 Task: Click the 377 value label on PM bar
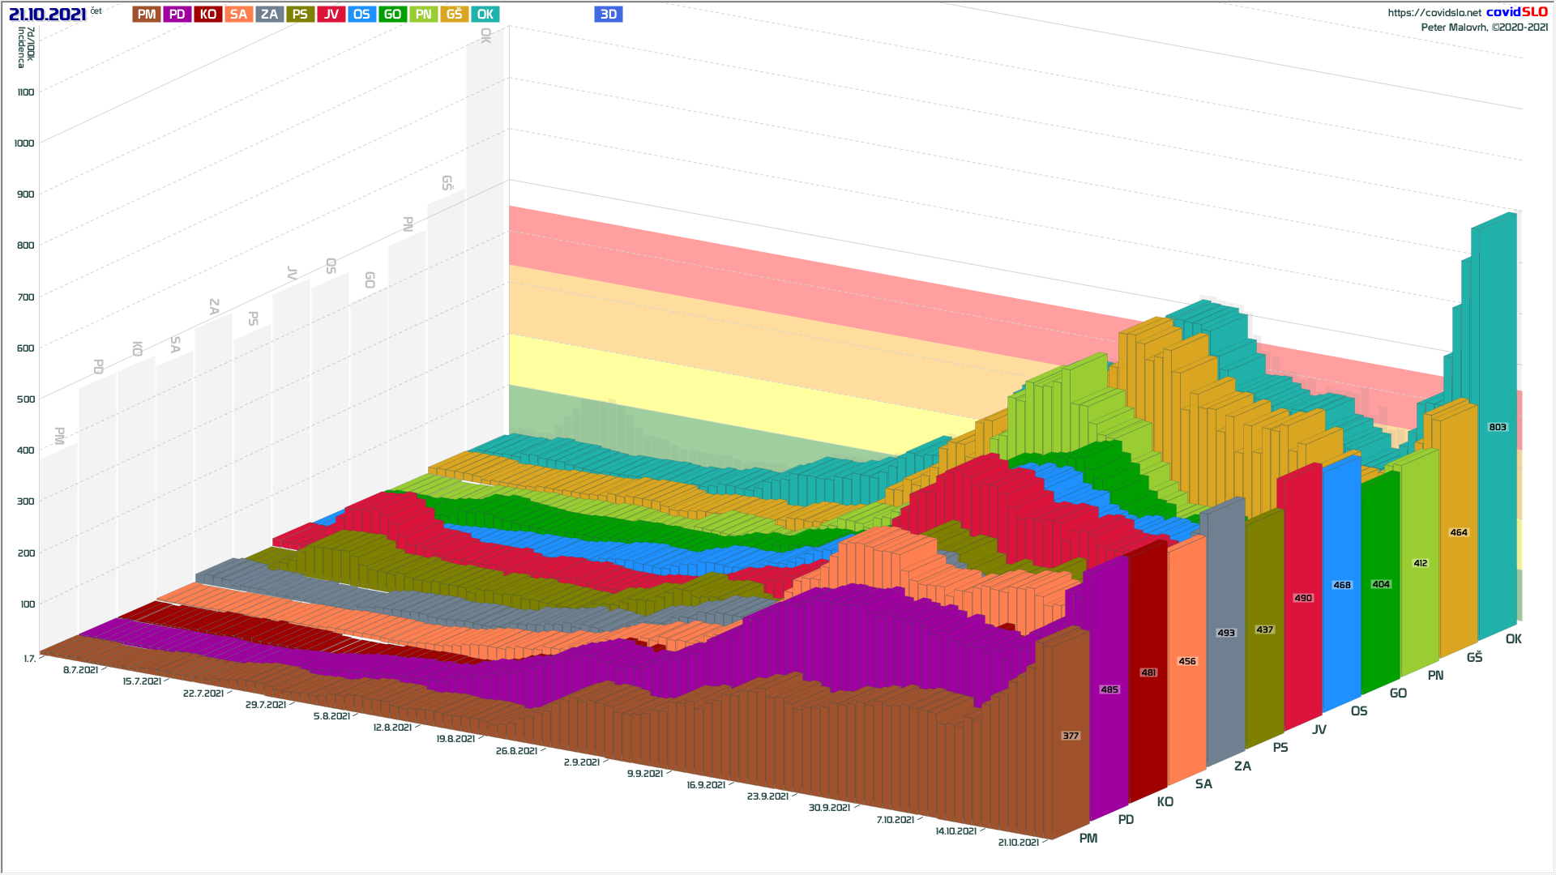click(x=1070, y=736)
